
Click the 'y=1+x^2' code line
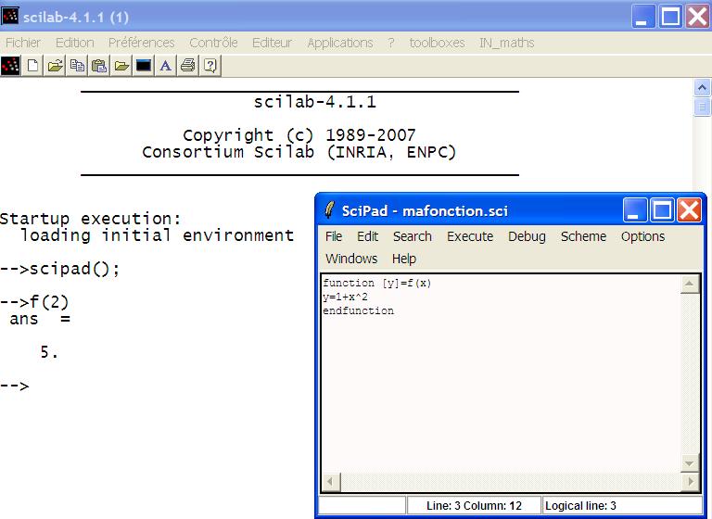click(x=345, y=297)
